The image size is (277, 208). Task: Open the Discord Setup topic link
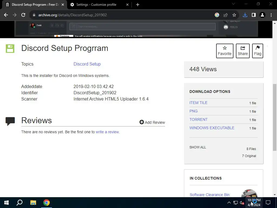87,64
